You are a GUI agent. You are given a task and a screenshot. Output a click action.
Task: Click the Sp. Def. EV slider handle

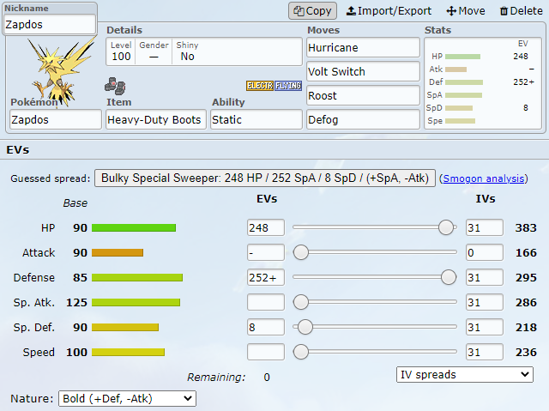coord(305,327)
